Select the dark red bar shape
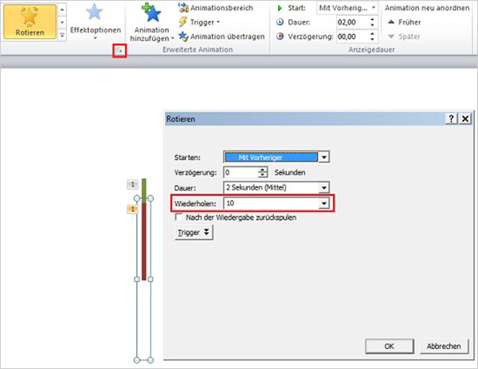Image resolution: width=478 pixels, height=369 pixels. click(144, 241)
